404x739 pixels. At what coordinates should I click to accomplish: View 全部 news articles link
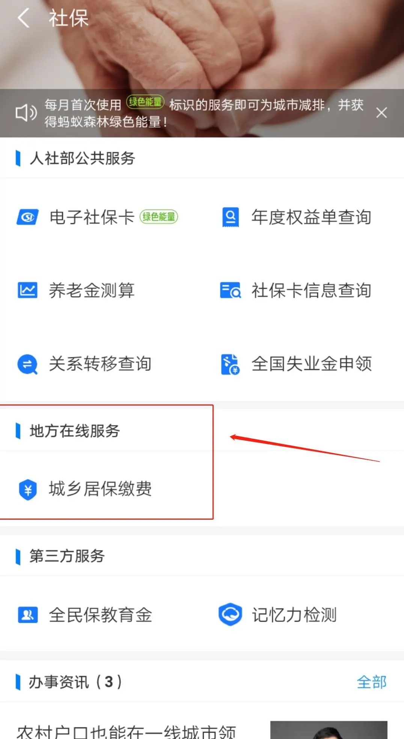pyautogui.click(x=372, y=682)
